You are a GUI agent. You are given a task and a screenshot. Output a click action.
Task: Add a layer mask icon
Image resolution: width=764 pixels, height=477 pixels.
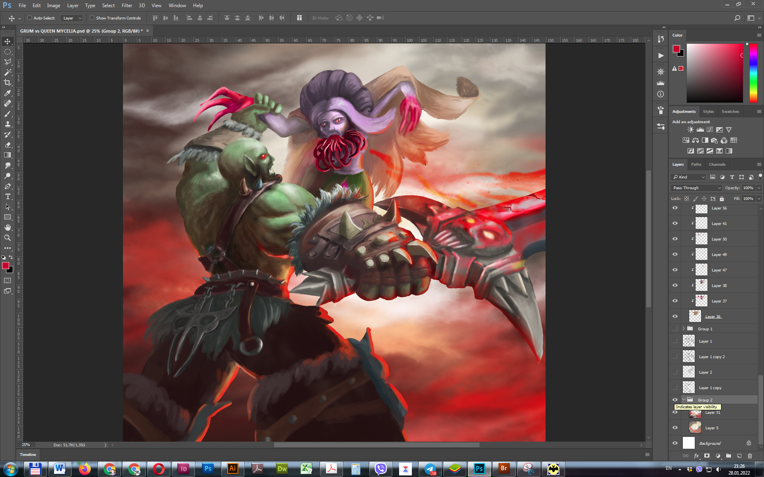tap(707, 456)
